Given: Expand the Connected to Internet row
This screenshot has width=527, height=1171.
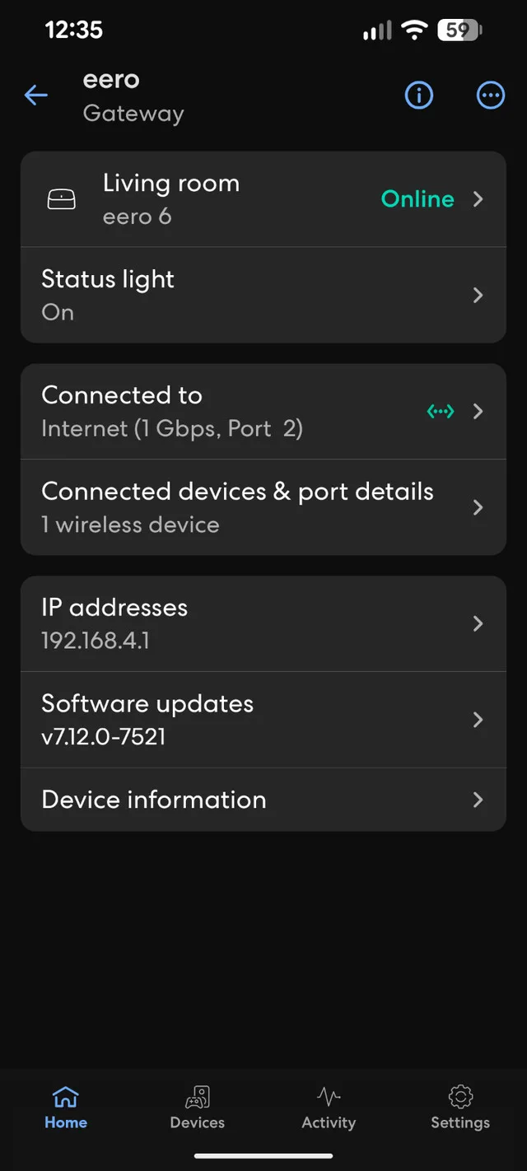Looking at the screenshot, I should point(263,411).
